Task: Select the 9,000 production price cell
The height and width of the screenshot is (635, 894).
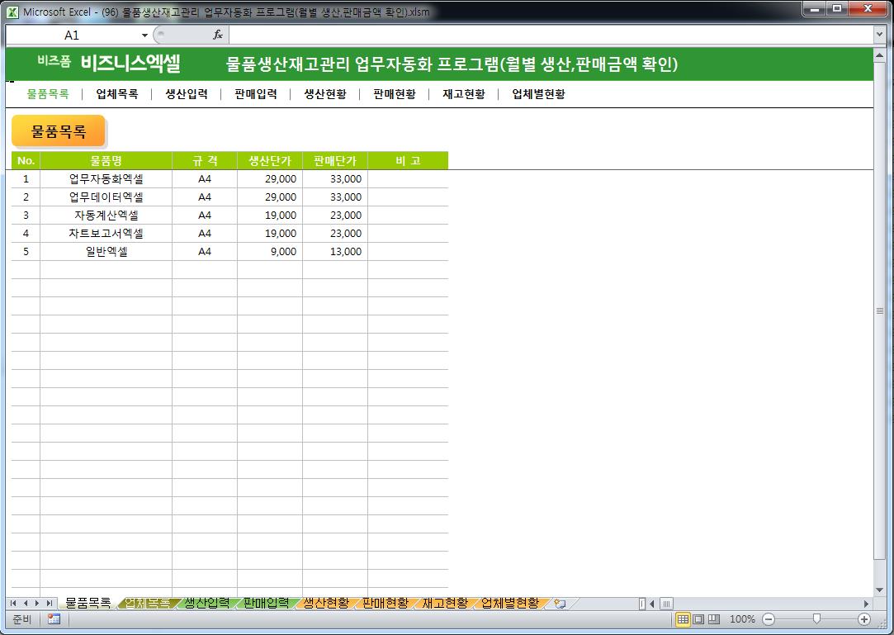Action: pyautogui.click(x=270, y=252)
